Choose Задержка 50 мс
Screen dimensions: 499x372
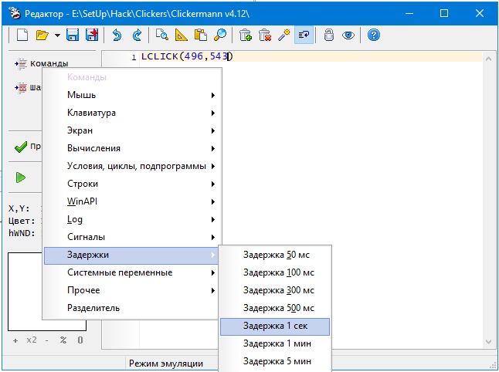click(275, 255)
